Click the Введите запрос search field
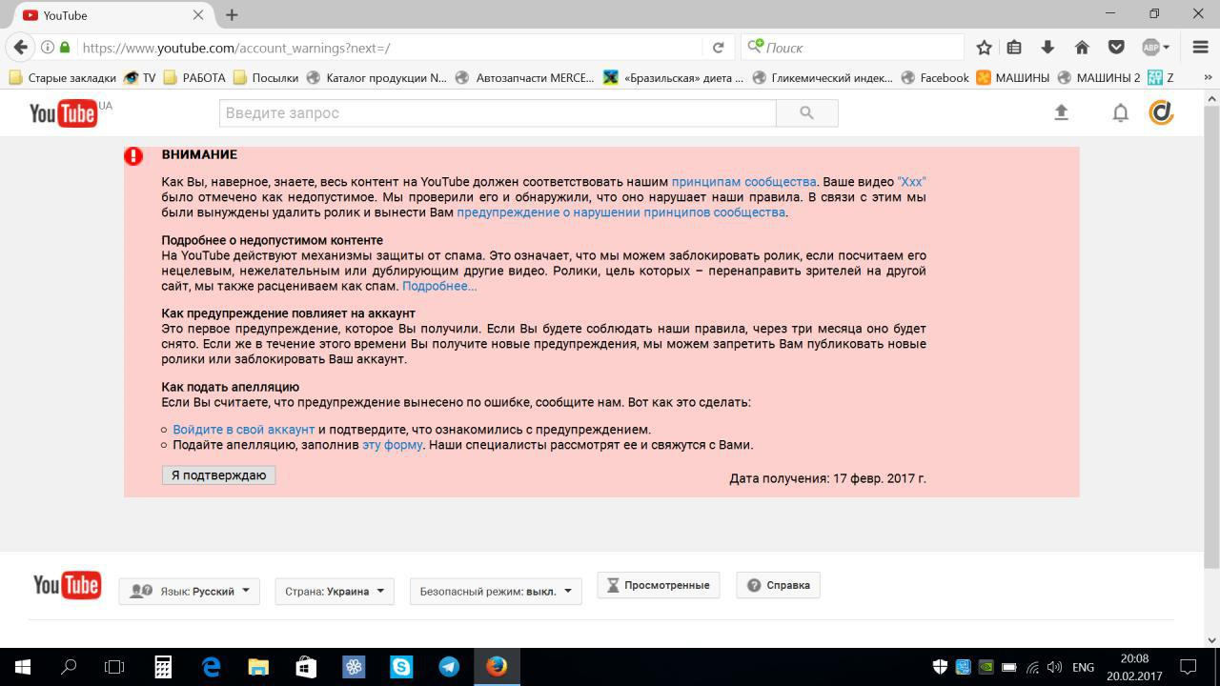The width and height of the screenshot is (1220, 686). click(498, 112)
